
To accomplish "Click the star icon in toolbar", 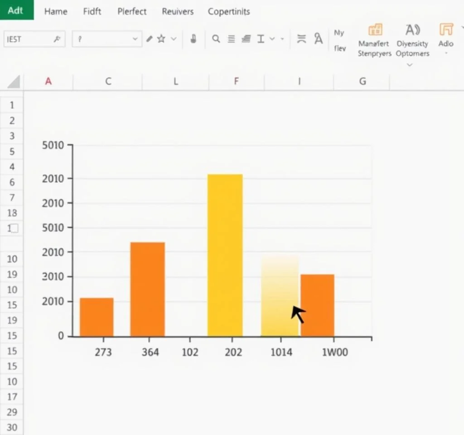I will coord(161,39).
